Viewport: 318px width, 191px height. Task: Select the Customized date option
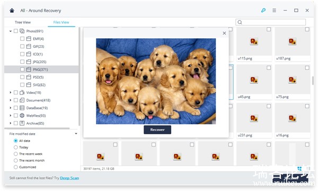click(15, 167)
